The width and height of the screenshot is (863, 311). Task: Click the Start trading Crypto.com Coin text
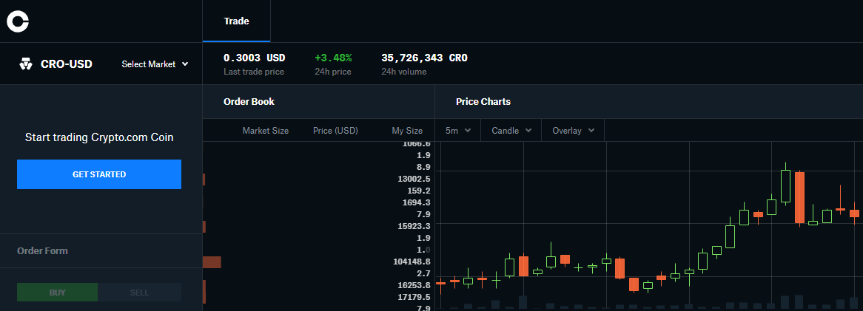coord(99,137)
